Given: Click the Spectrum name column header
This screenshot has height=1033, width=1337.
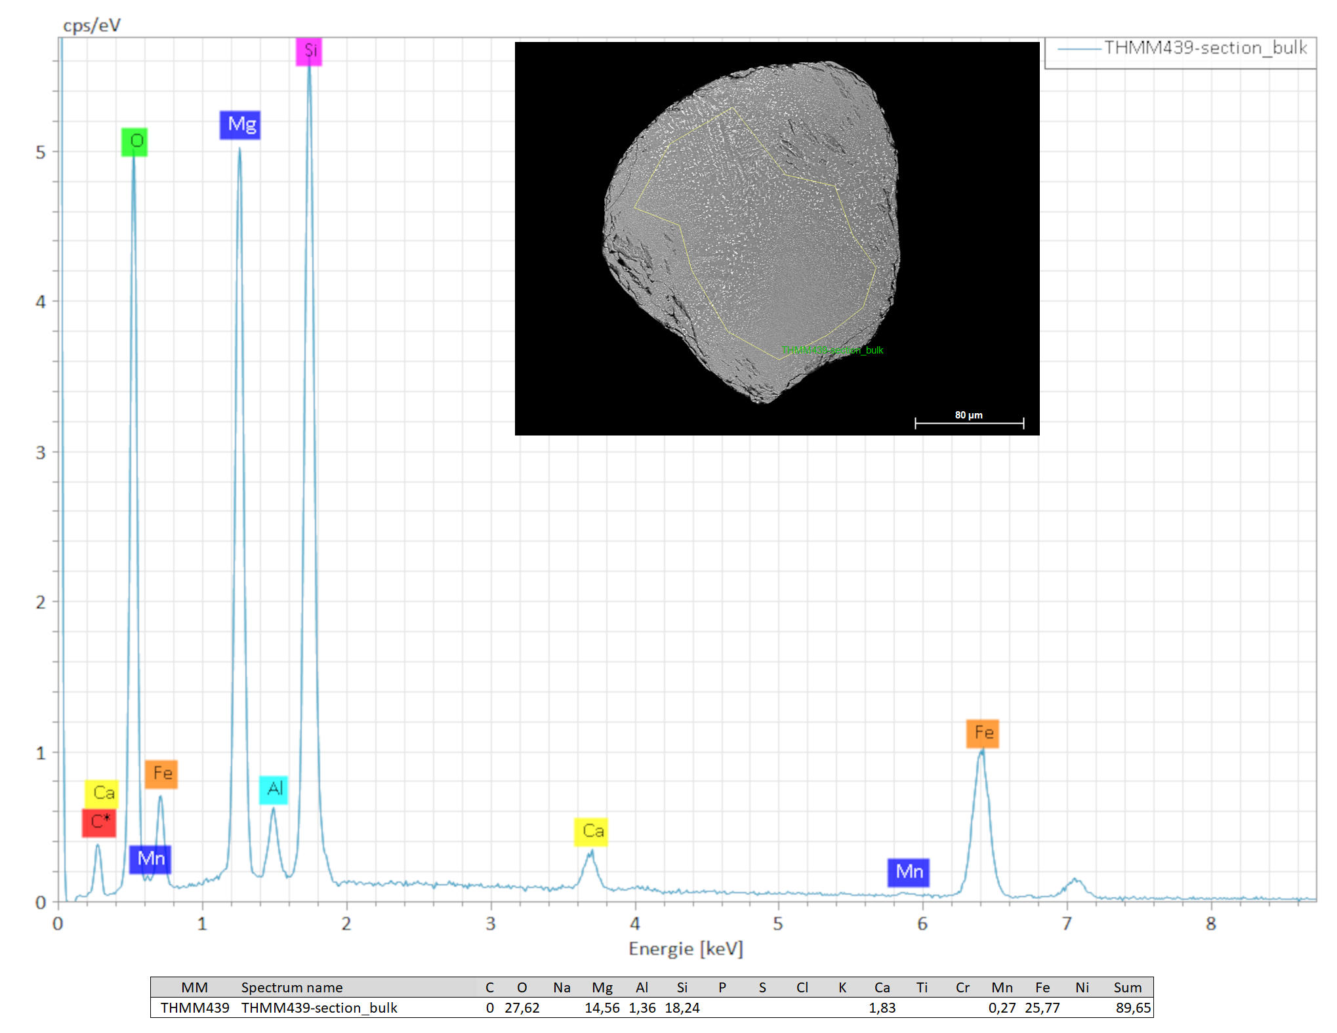Looking at the screenshot, I should [x=291, y=988].
